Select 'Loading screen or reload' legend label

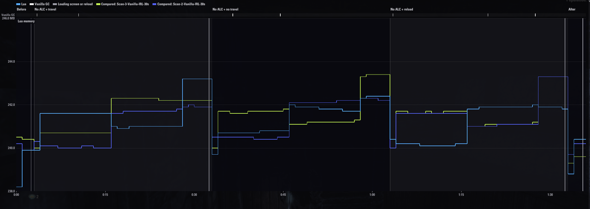pos(75,4)
